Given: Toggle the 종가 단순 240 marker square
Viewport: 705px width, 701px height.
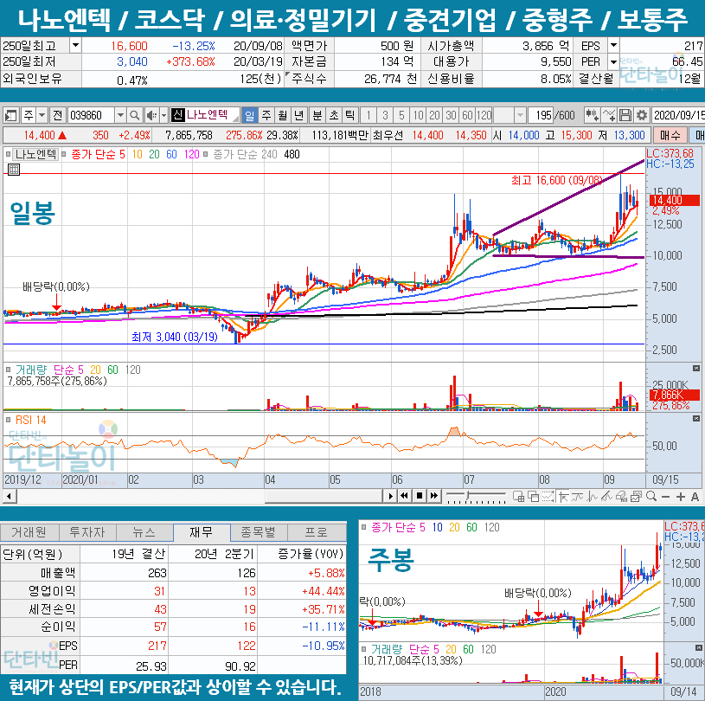Looking at the screenshot, I should [x=206, y=154].
